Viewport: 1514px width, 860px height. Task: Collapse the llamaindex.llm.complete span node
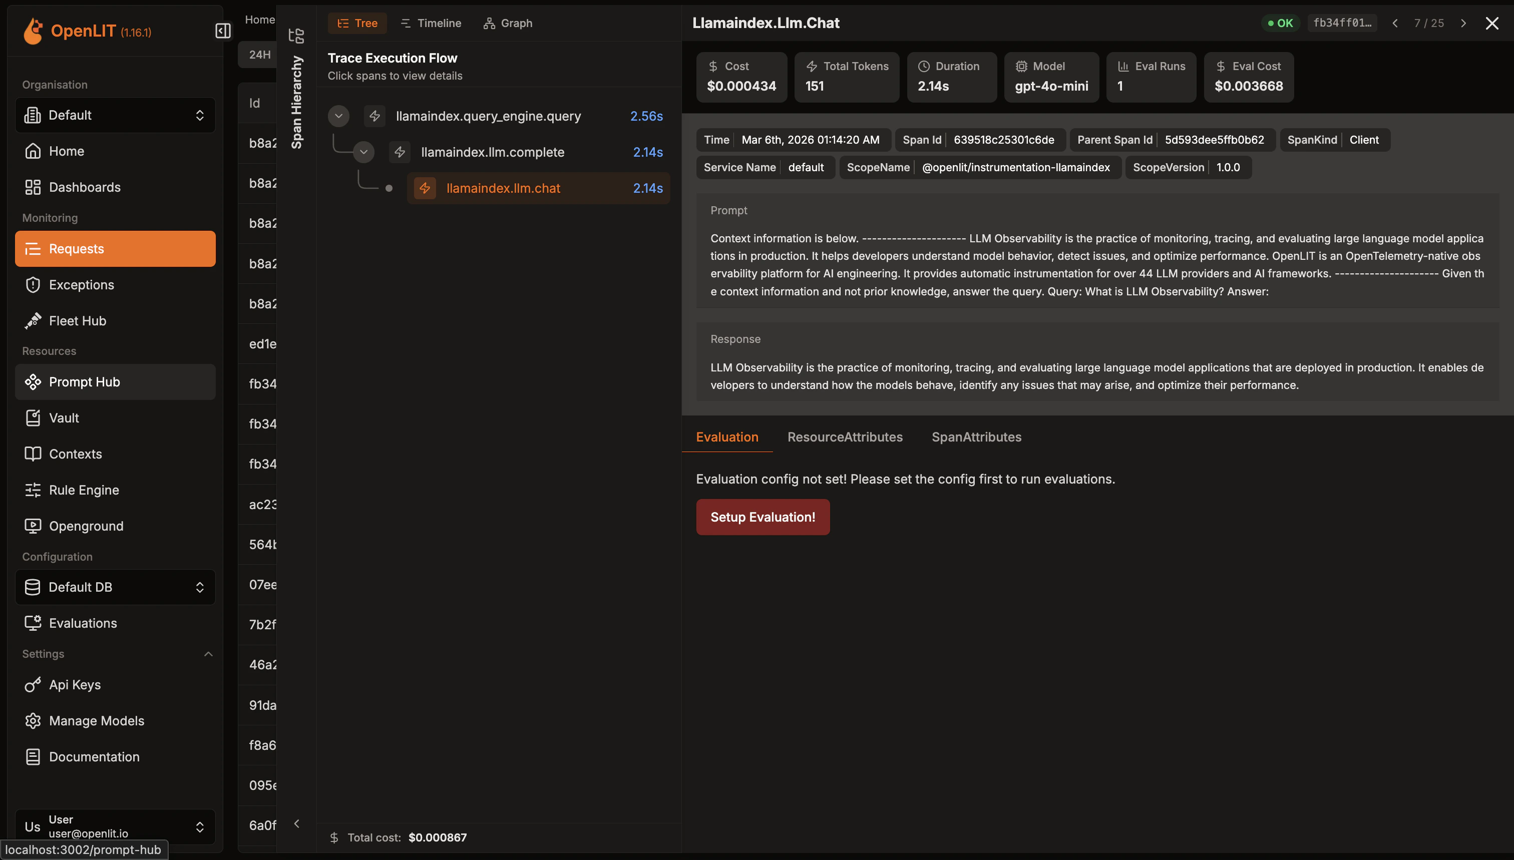tap(364, 152)
